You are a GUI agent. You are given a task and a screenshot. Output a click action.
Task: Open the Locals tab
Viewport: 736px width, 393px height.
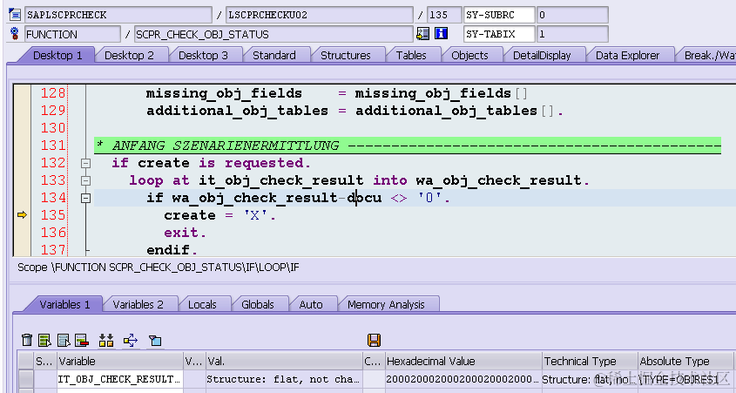[x=202, y=305]
